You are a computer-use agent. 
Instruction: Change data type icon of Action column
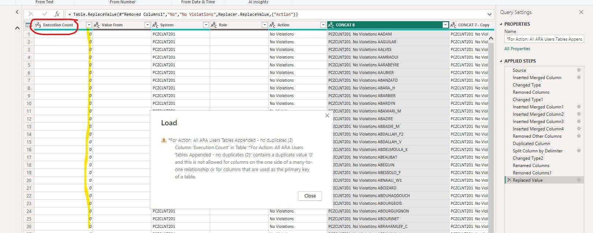(272, 25)
